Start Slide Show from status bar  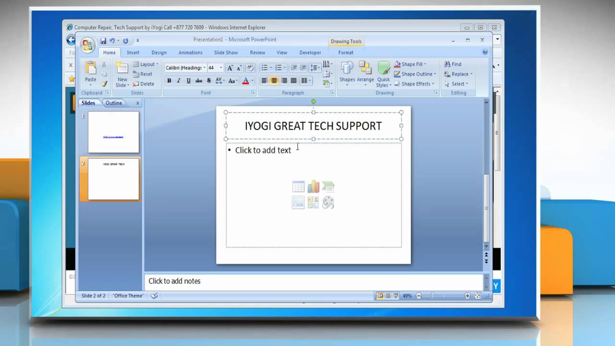point(396,296)
